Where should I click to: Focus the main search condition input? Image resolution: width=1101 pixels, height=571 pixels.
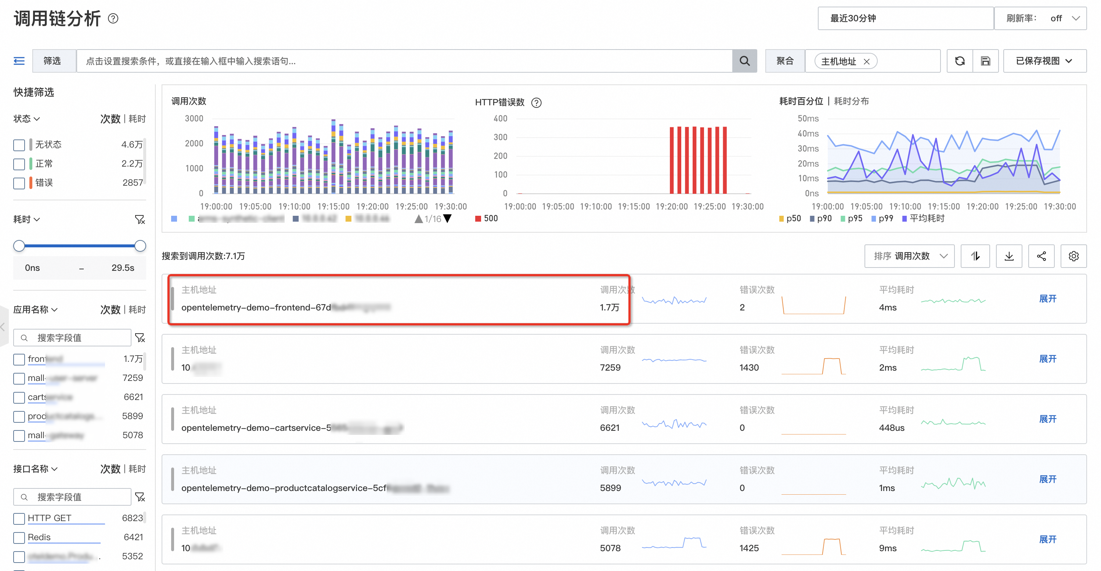pos(404,61)
